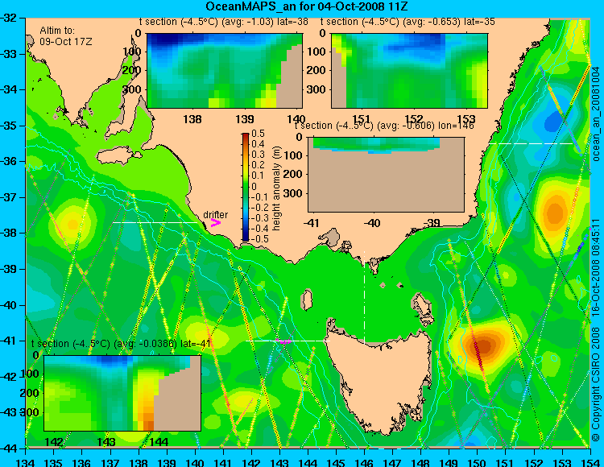Click the orange warm eddy east of Tasmania
The width and height of the screenshot is (604, 467).
pos(482,345)
